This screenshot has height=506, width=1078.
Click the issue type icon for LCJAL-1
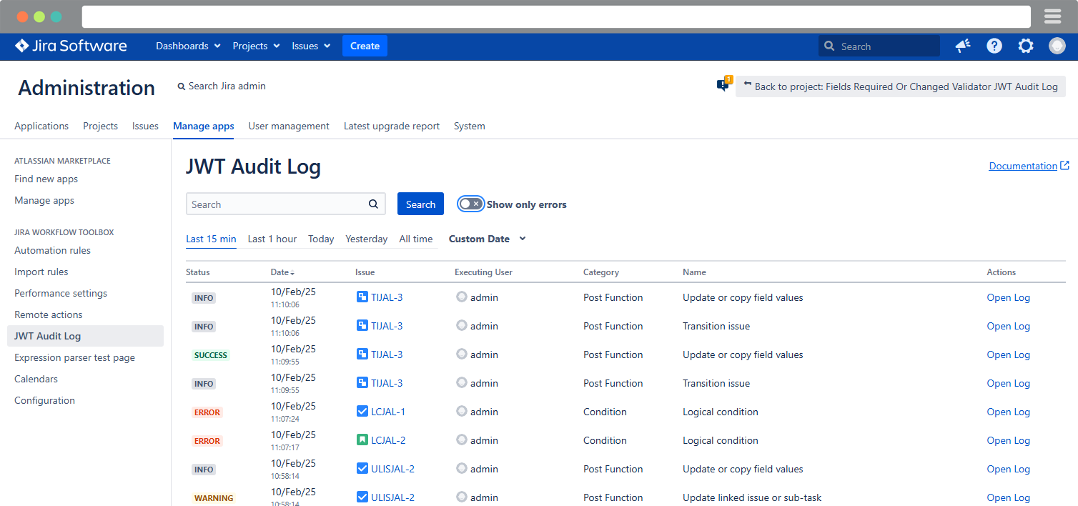(x=362, y=411)
